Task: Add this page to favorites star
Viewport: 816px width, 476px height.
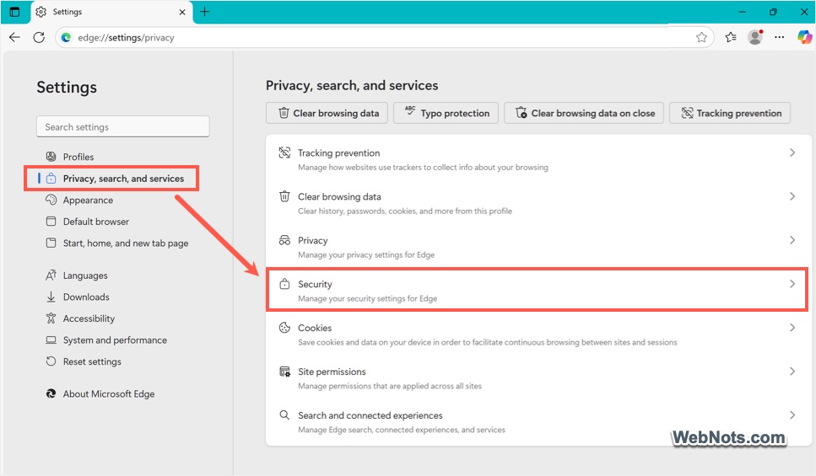Action: 701,37
